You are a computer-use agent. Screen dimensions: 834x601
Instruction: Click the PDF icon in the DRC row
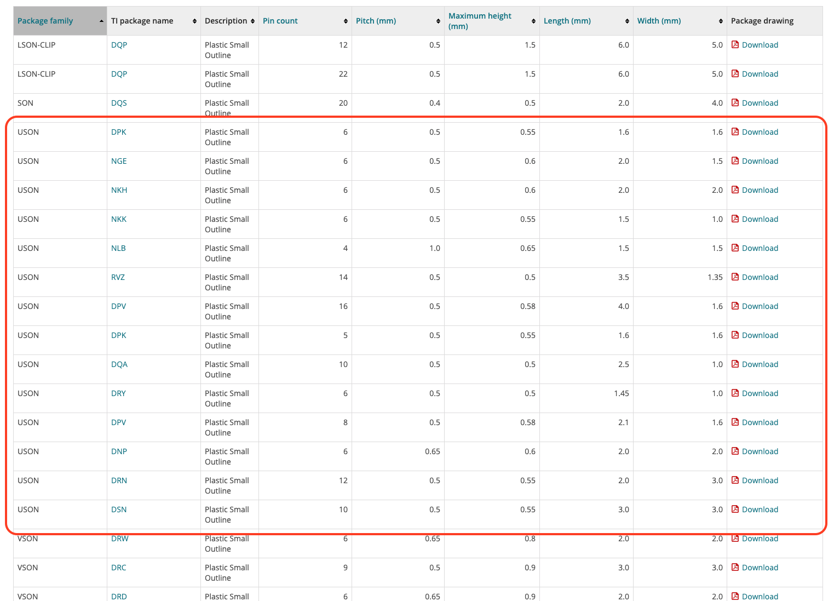point(735,568)
